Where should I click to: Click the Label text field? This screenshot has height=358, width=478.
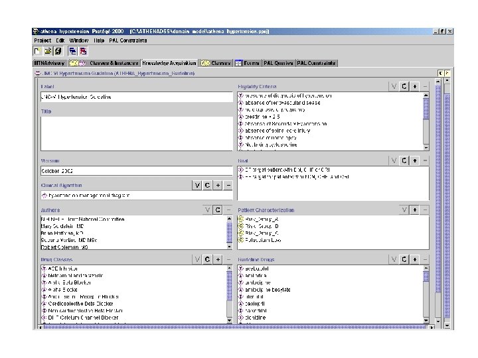[137, 97]
